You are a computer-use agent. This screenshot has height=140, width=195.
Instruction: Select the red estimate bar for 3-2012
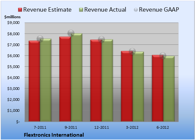click(x=127, y=86)
